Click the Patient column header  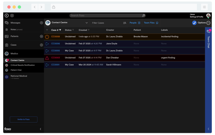137,30
